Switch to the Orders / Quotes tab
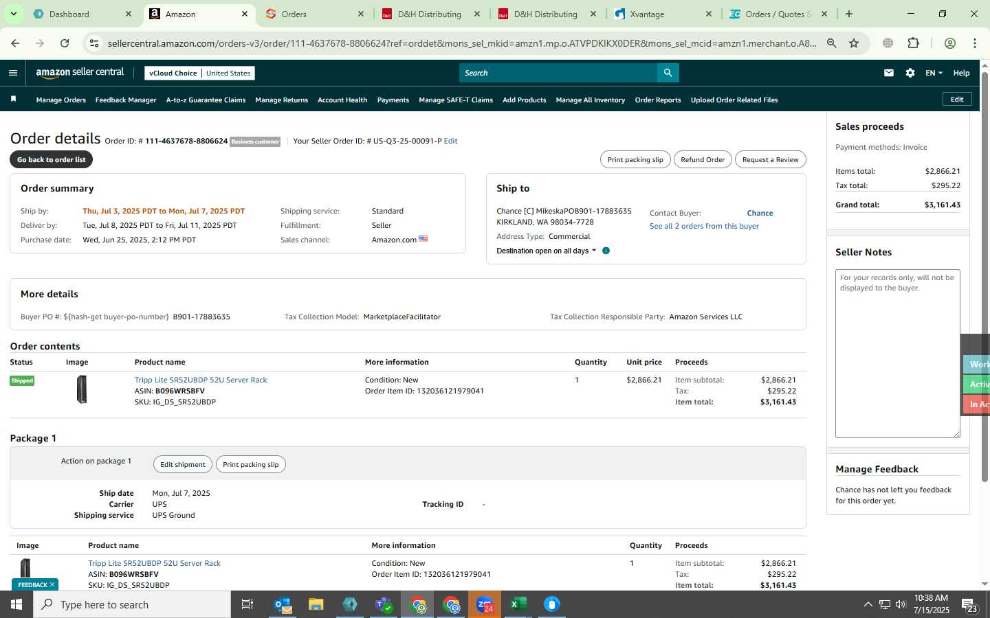 coord(779,14)
